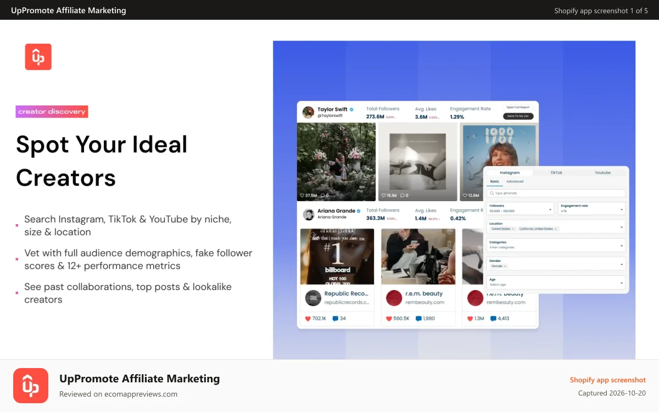Click Taylor Swift's 1.29% engagement rate
The width and height of the screenshot is (659, 412).
[x=457, y=117]
